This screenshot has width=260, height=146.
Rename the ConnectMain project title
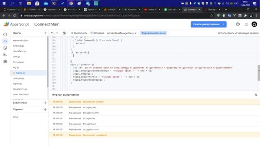click(47, 24)
